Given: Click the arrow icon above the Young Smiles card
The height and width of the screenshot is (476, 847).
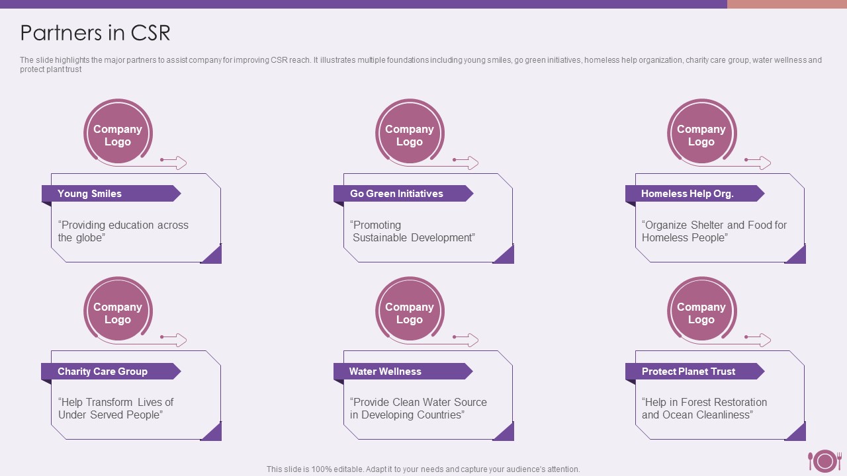Looking at the screenshot, I should coord(174,163).
